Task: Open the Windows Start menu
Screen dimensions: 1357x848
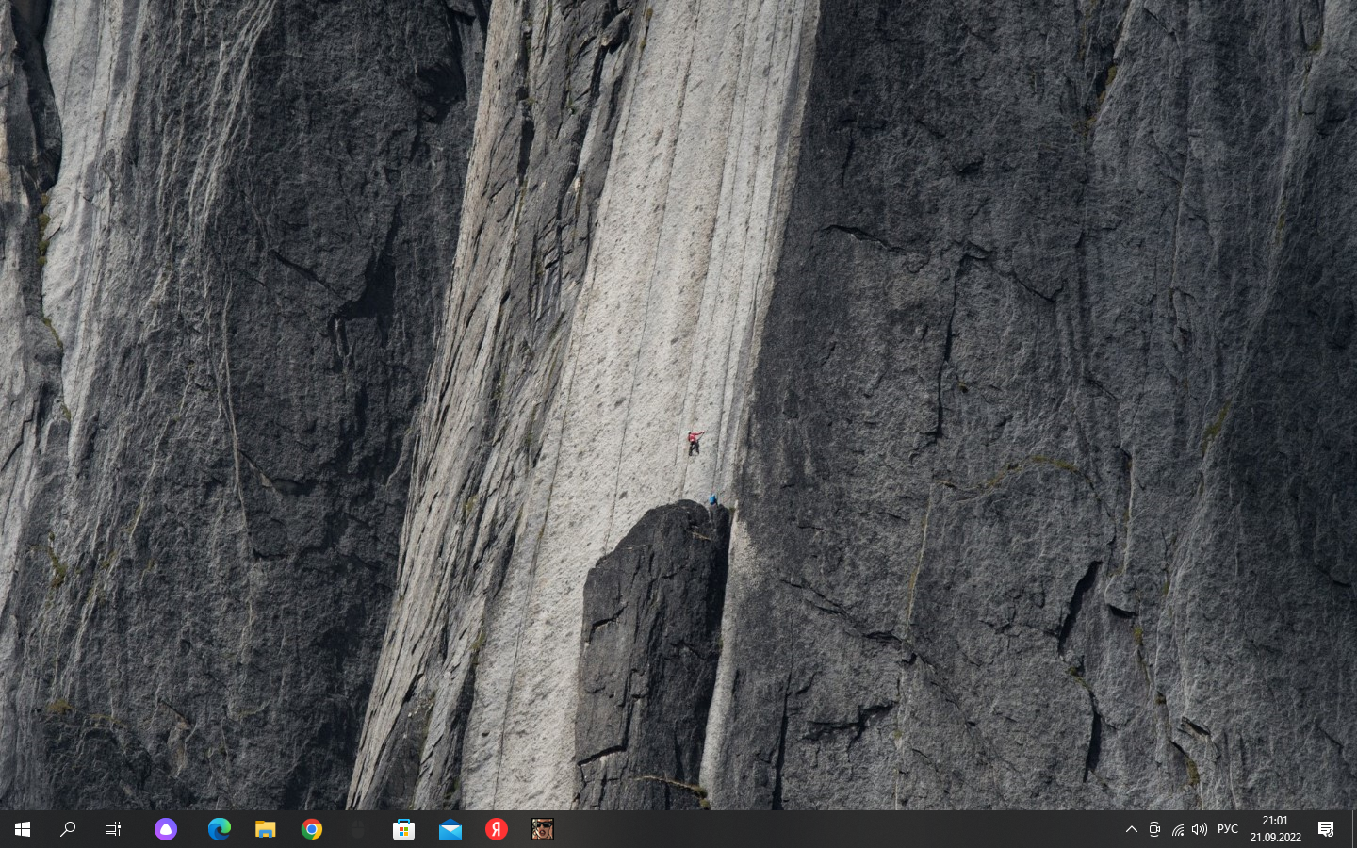Action: click(23, 829)
